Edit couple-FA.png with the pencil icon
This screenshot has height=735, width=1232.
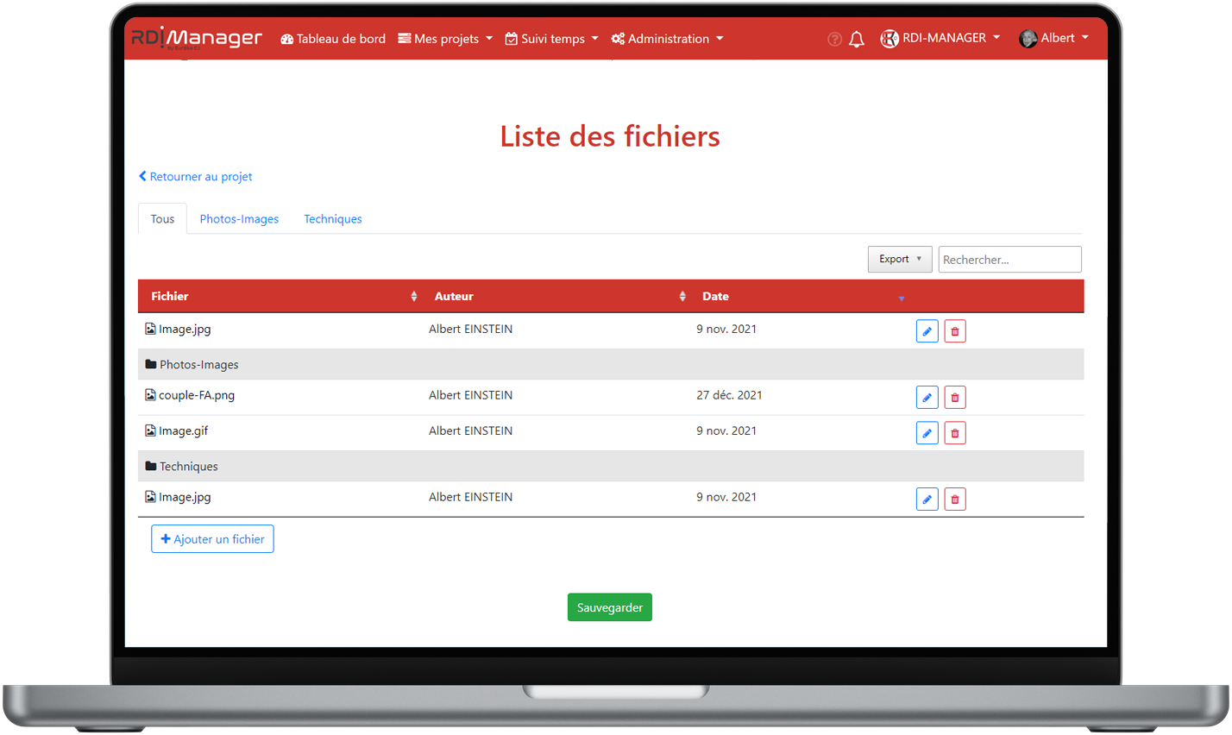pos(927,398)
